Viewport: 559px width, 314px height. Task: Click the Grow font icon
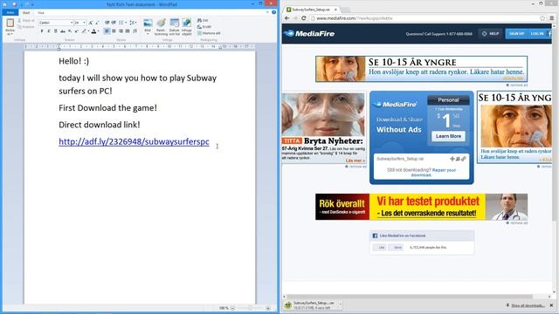91,23
